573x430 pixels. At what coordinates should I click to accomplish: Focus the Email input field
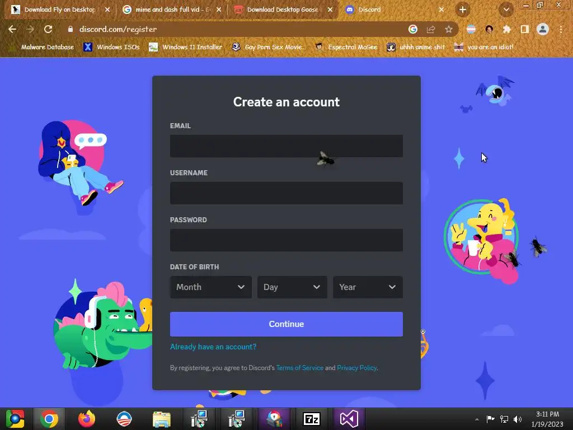(x=286, y=146)
